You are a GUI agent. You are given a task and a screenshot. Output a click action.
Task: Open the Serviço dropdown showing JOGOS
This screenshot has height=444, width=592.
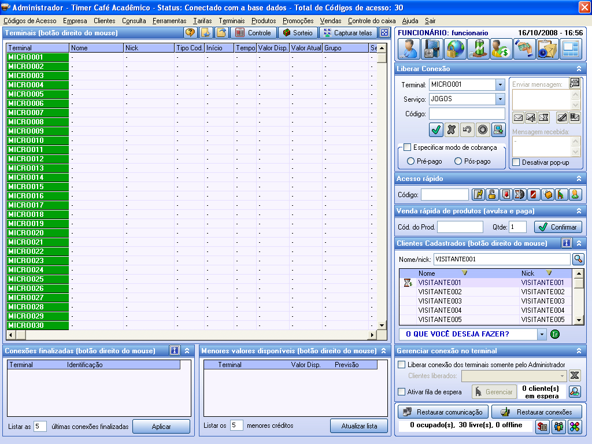click(499, 99)
